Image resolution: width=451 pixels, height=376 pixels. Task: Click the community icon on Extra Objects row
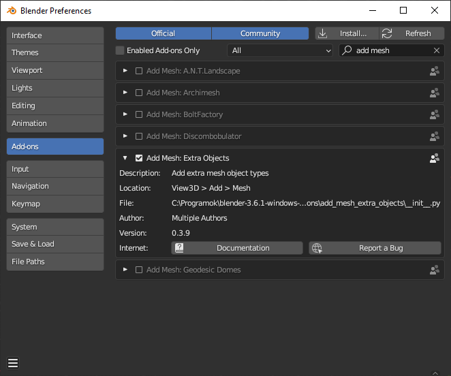(434, 158)
